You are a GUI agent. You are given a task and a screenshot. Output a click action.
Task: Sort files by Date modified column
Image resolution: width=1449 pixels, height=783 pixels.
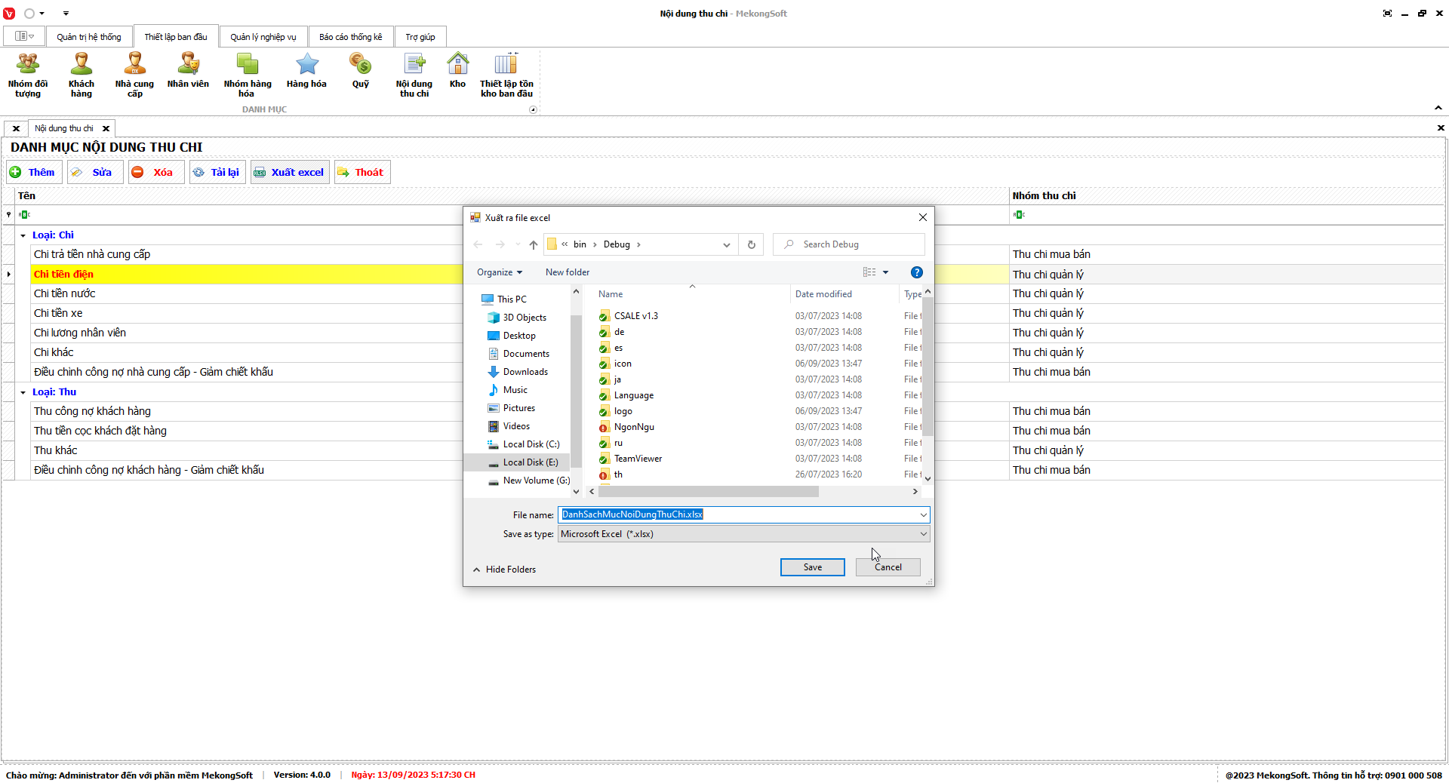click(823, 294)
